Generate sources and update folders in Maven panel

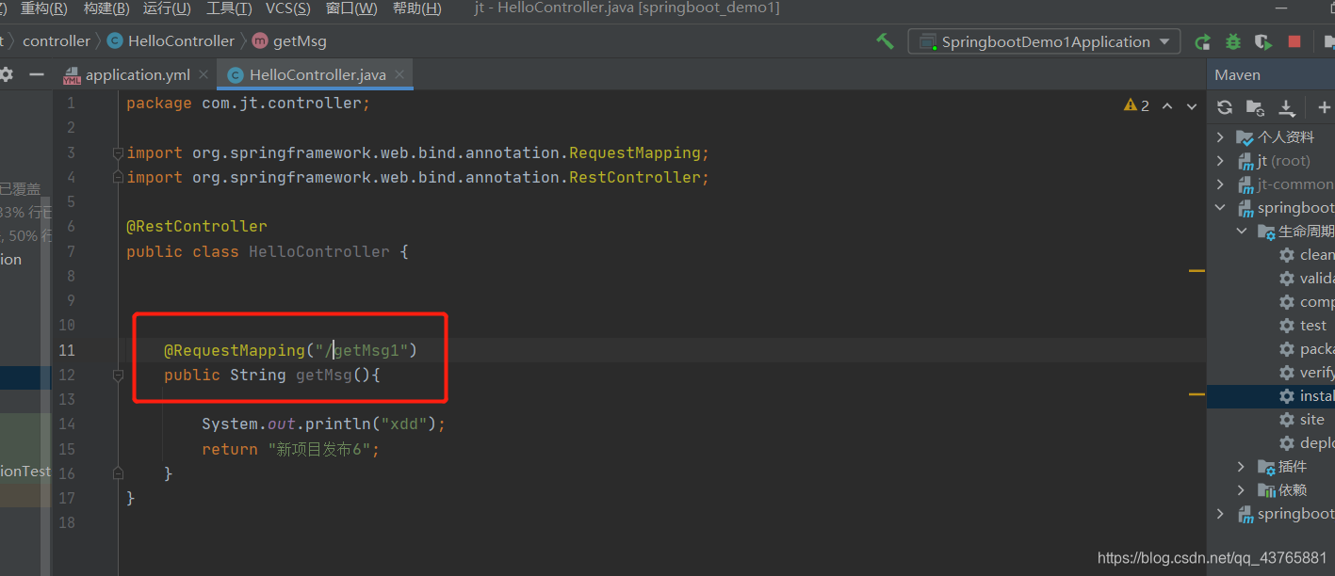pyautogui.click(x=1255, y=107)
